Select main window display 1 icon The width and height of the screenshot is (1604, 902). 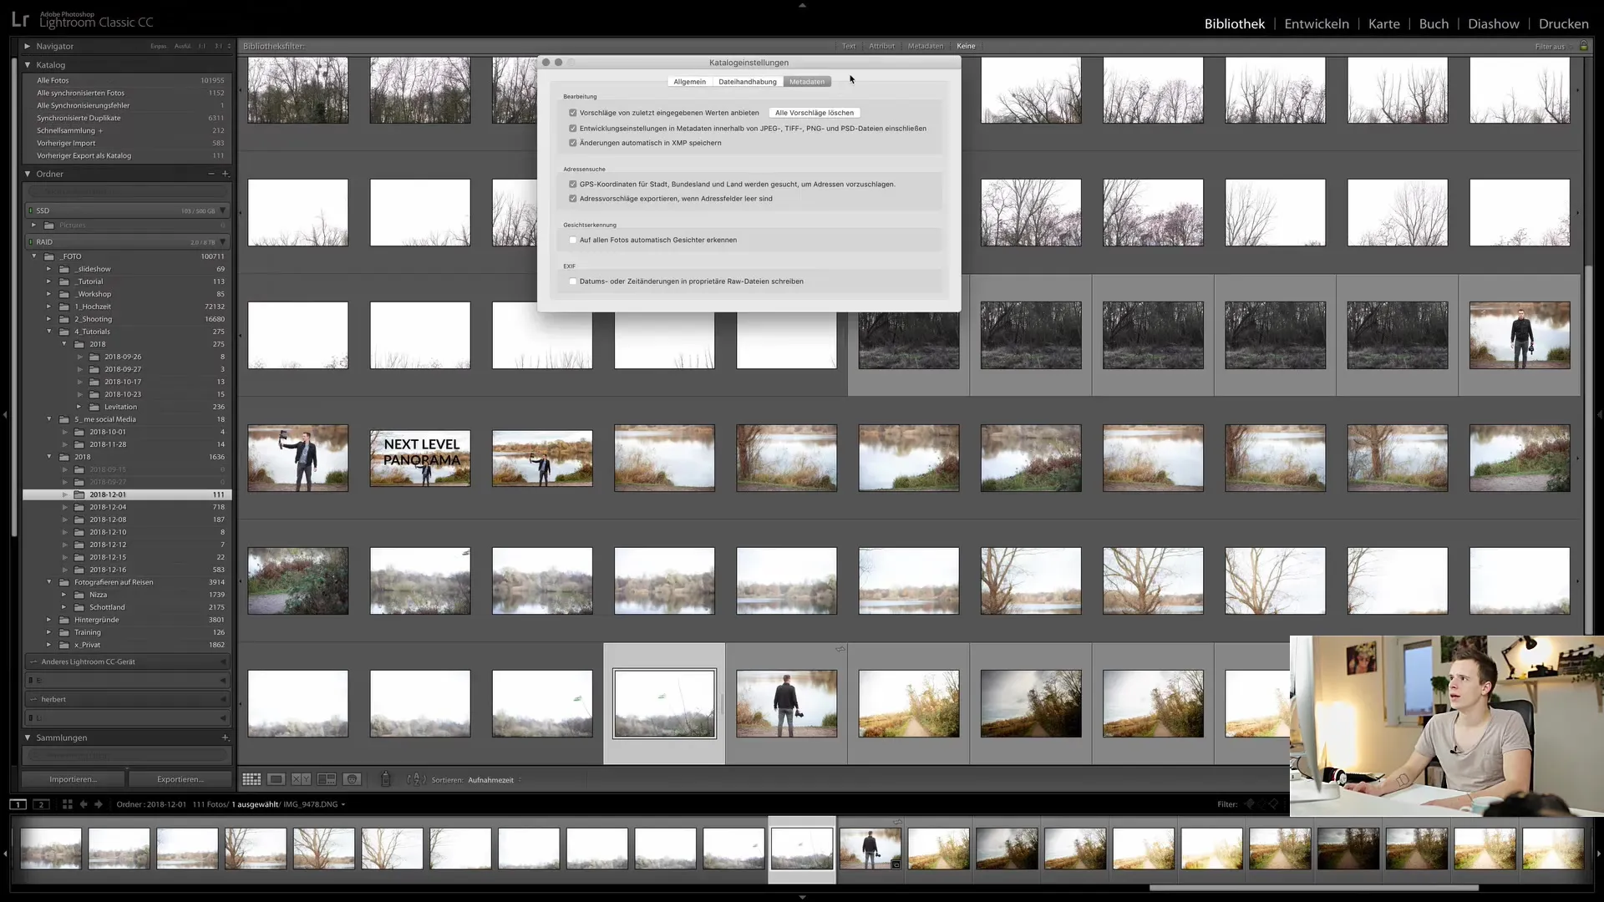click(18, 804)
